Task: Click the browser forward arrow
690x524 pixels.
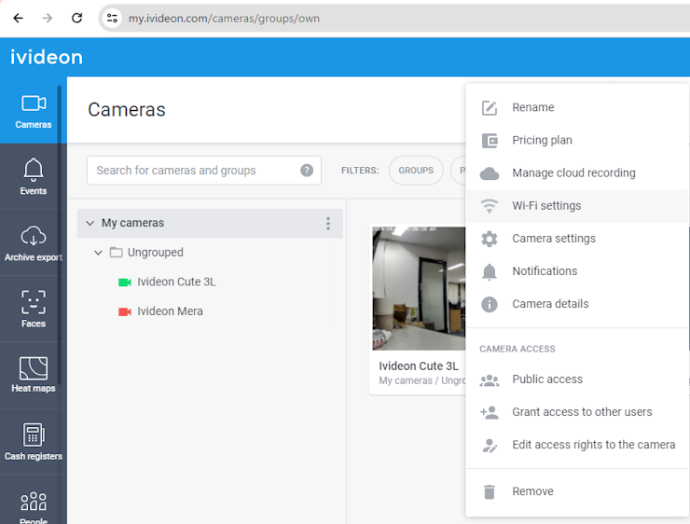Action: [48, 18]
